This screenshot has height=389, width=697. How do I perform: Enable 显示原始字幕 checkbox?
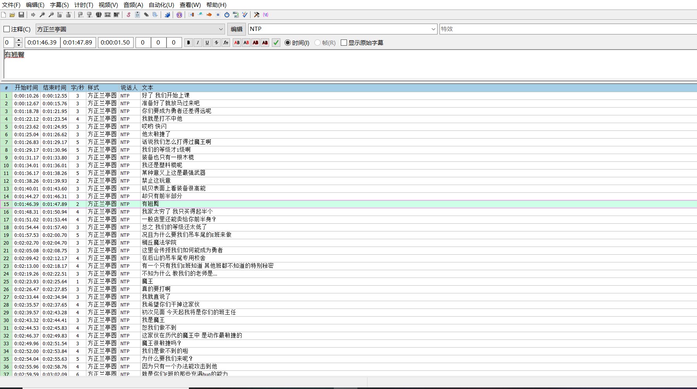344,43
